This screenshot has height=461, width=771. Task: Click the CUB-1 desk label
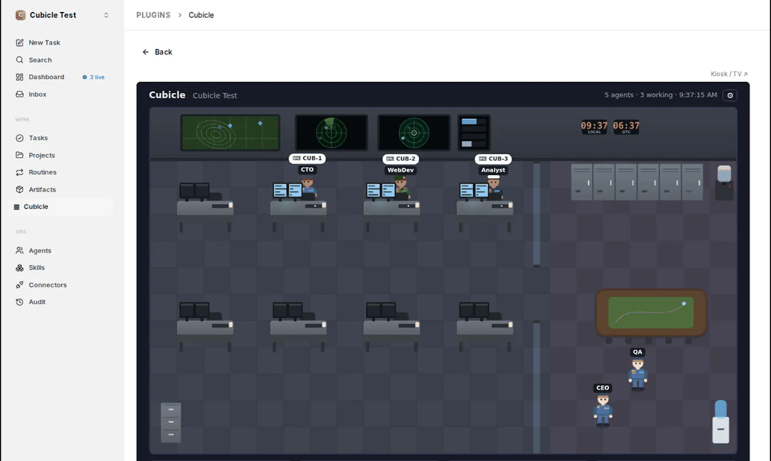[x=307, y=158]
